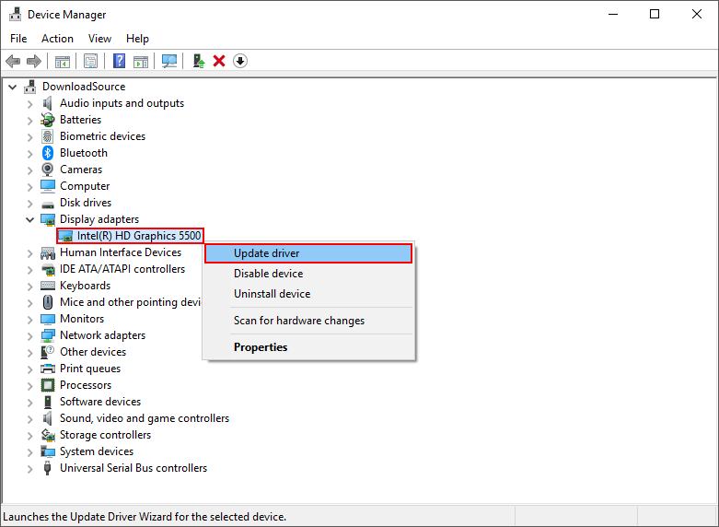Click the Scan for hardware changes monitor icon
Screen dimensions: 719x527
[169, 61]
